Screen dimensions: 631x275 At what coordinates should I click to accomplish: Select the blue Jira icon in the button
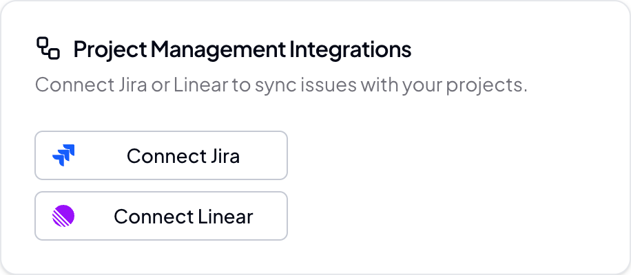(x=64, y=155)
